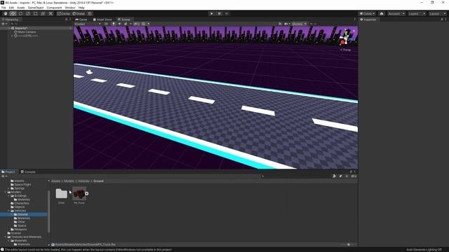The height and width of the screenshot is (252, 449).
Task: Open the Edit menu
Action: [11, 8]
